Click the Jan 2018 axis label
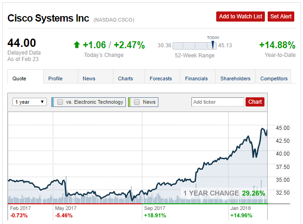This screenshot has height=224, width=303. click(x=241, y=208)
